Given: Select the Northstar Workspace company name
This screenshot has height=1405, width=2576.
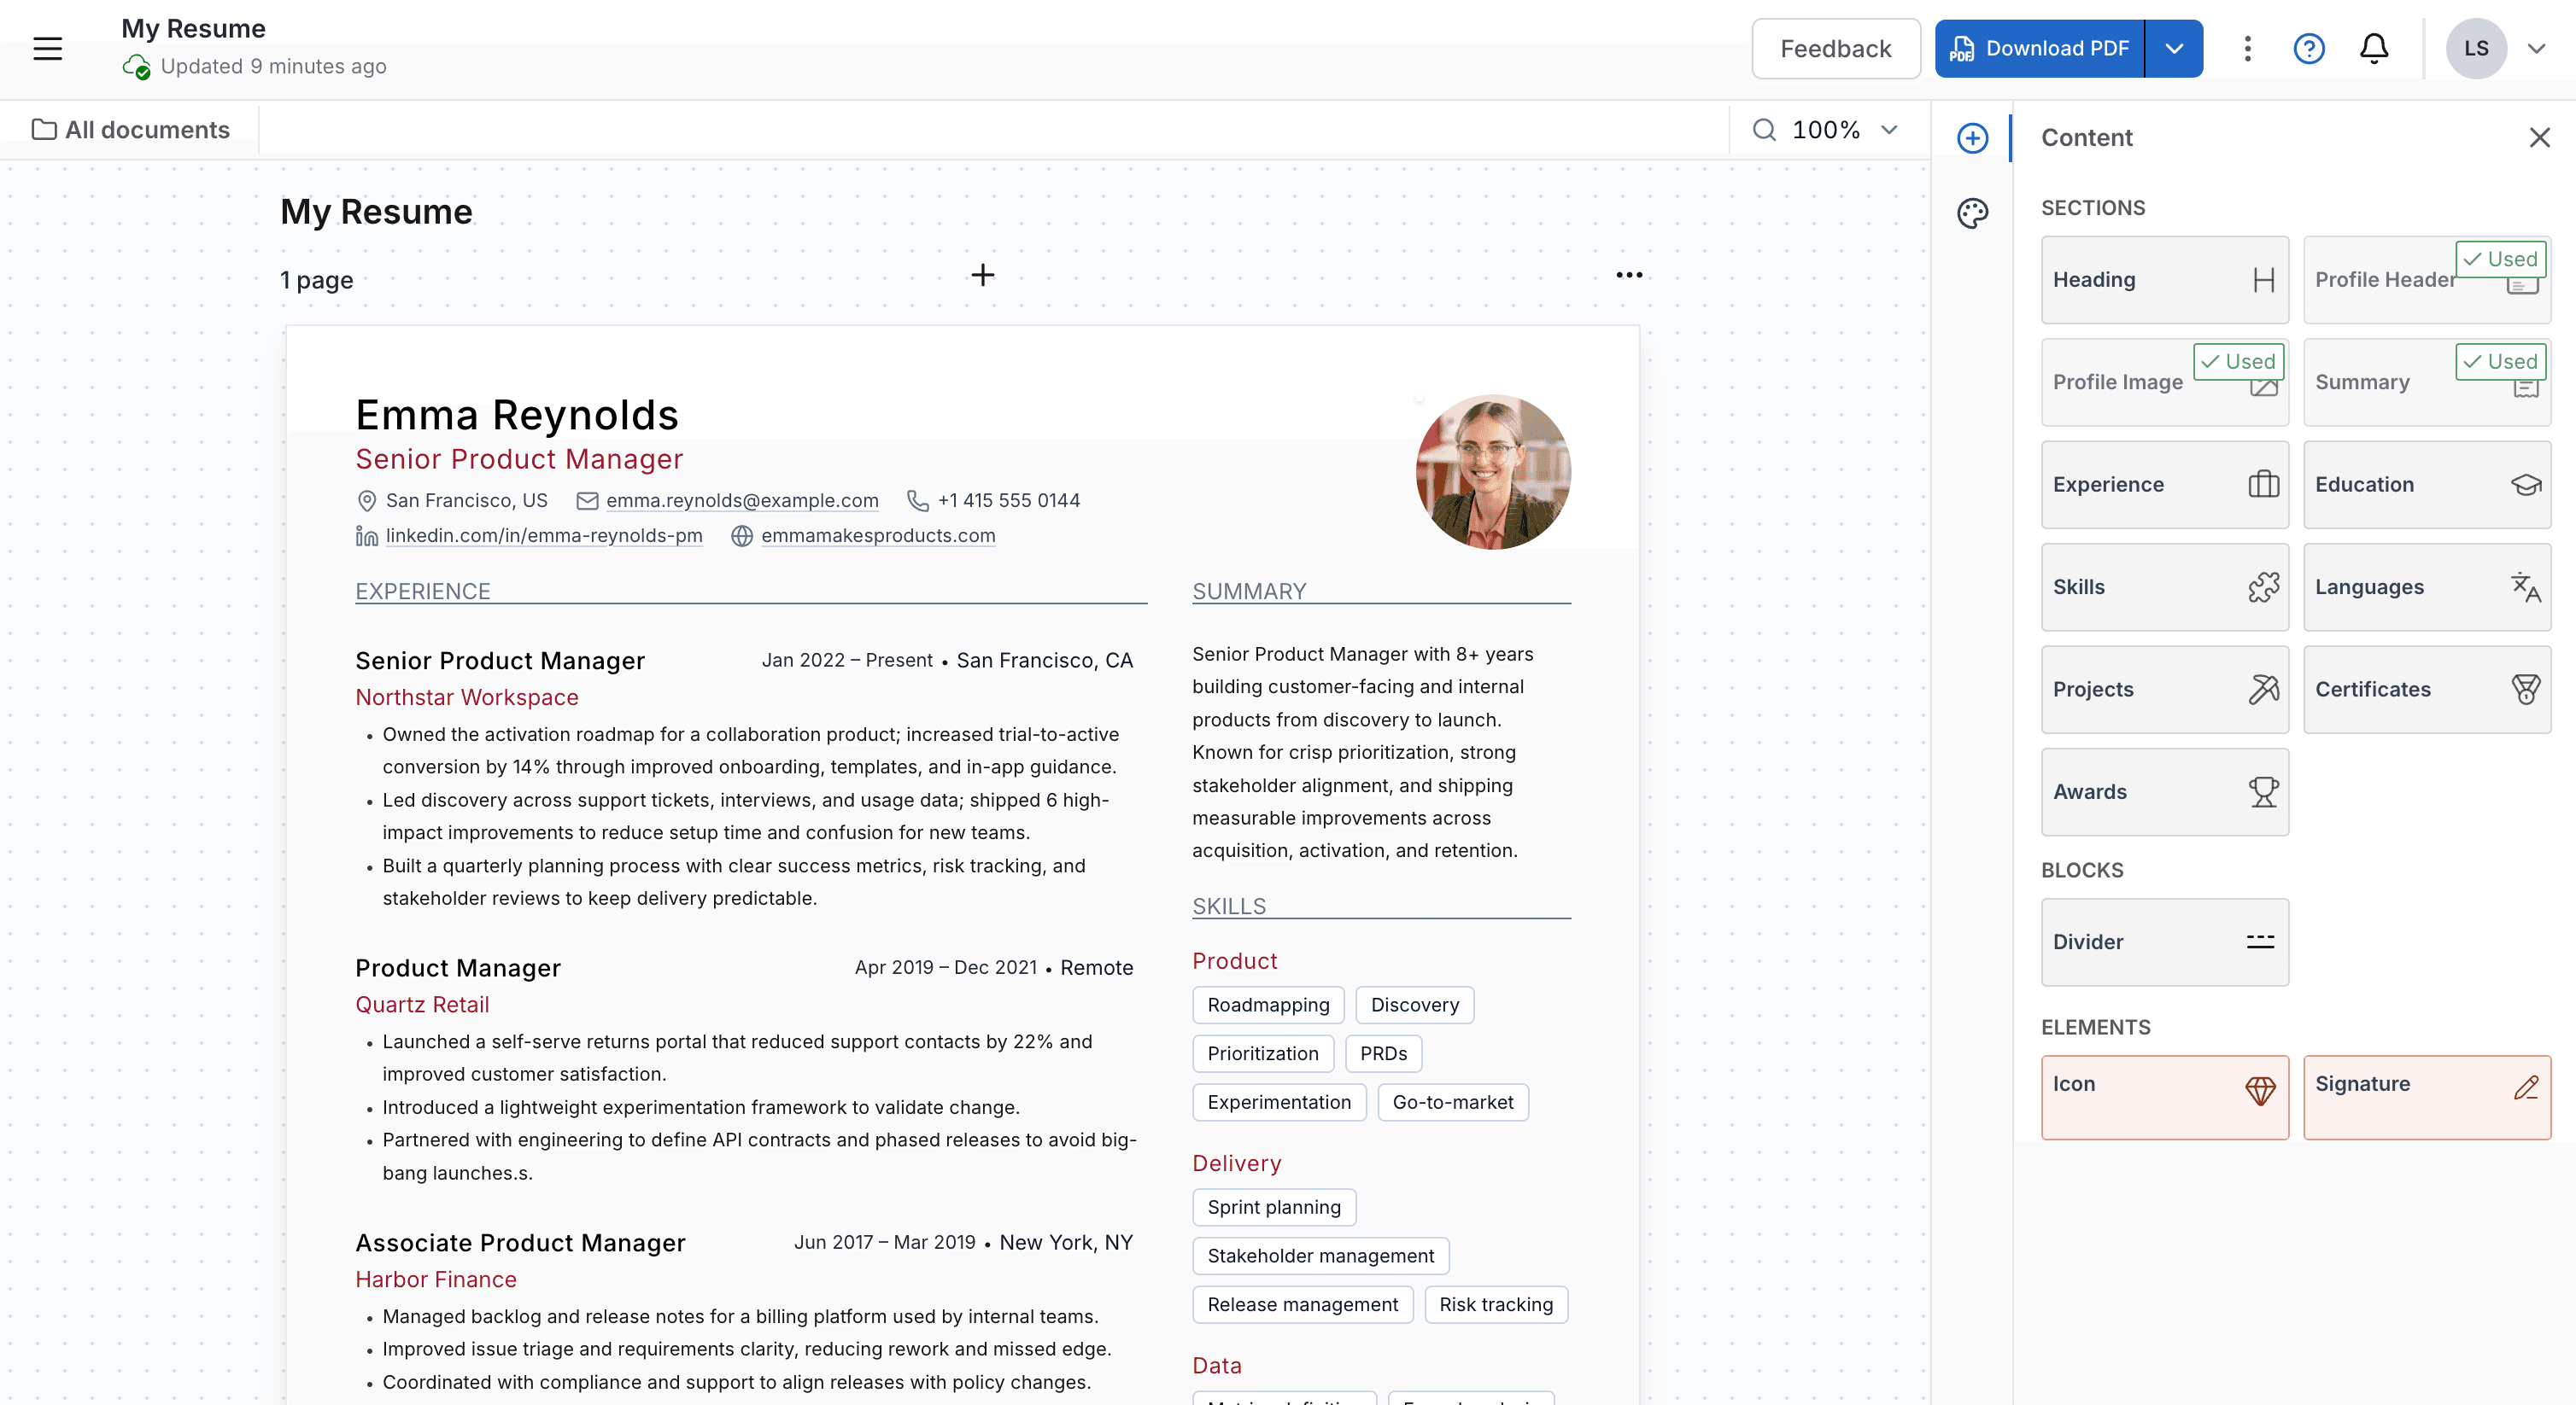Looking at the screenshot, I should [x=467, y=697].
